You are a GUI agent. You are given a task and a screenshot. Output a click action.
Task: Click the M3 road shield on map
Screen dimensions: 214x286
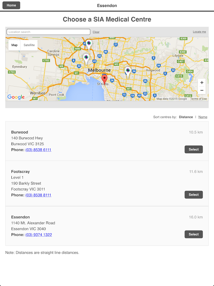click(116, 64)
